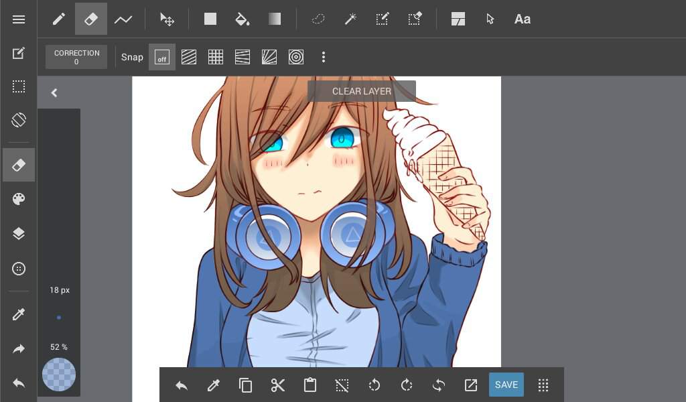Click the CLEAR LAYER button

362,91
